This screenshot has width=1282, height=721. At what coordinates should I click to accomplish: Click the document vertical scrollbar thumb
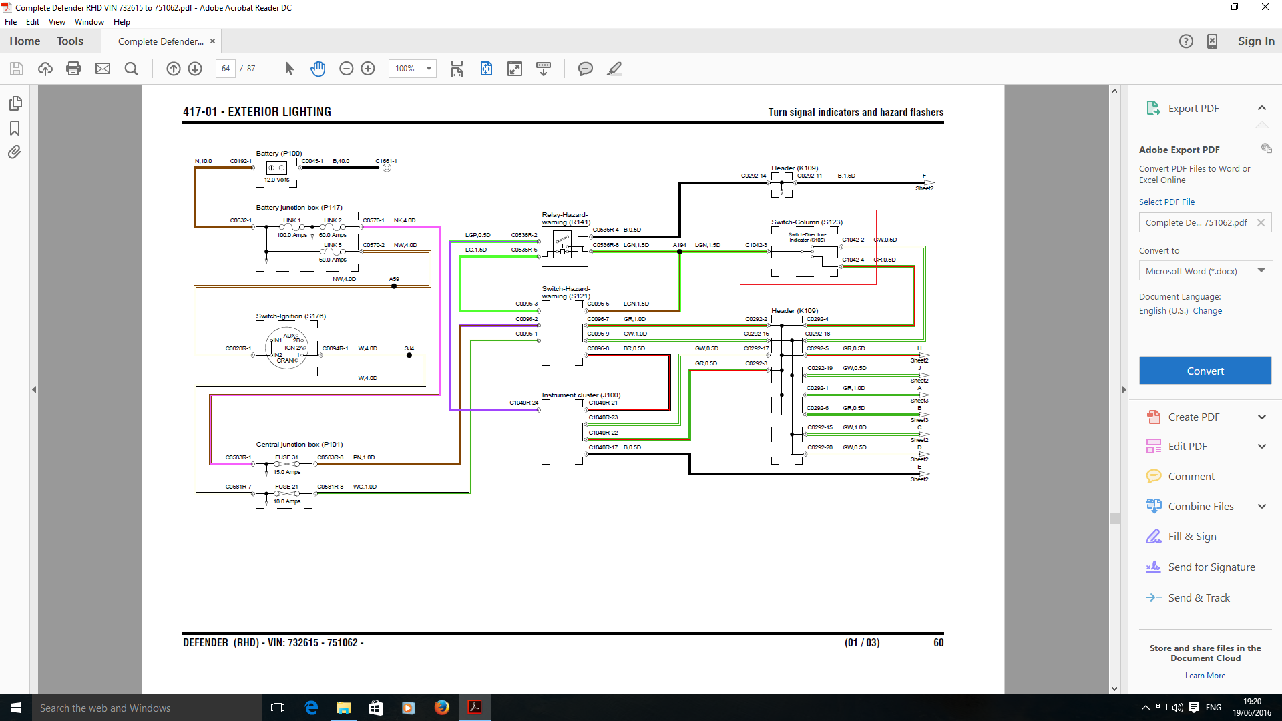tap(1114, 519)
